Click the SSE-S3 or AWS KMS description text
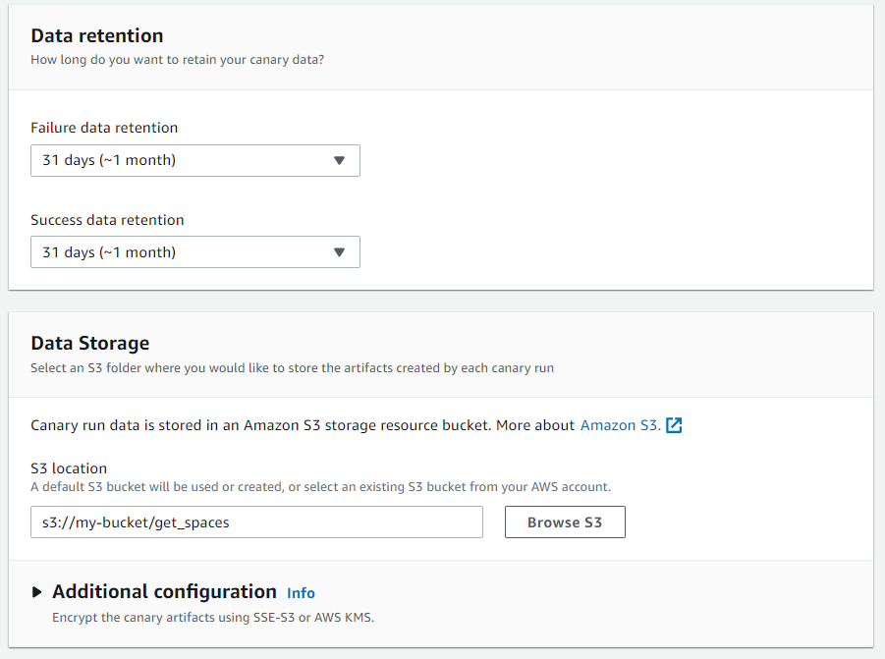 213,618
